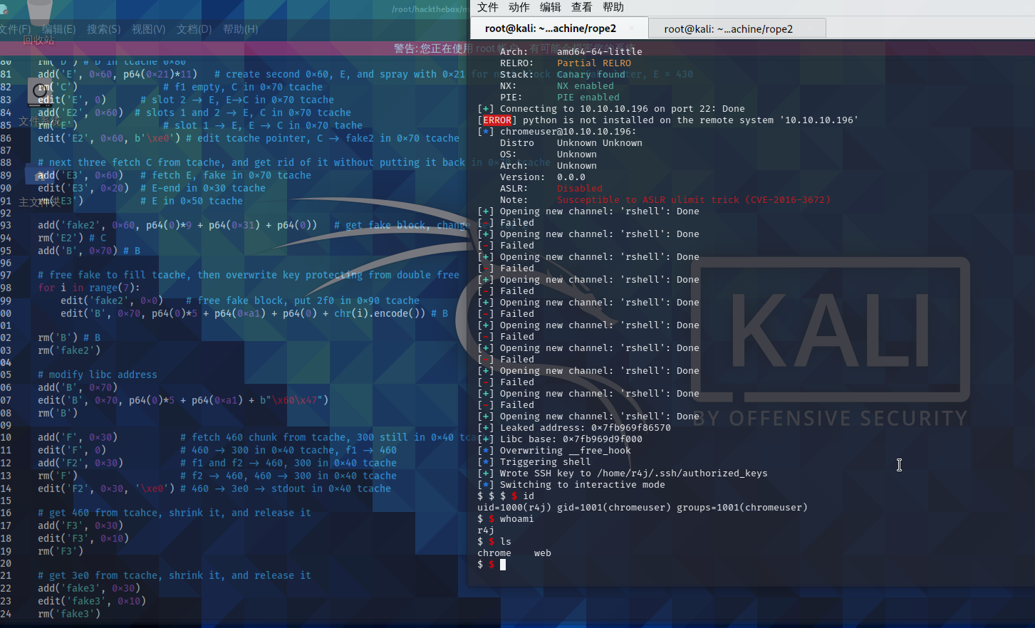Open terminal 查看 menu

(x=582, y=7)
